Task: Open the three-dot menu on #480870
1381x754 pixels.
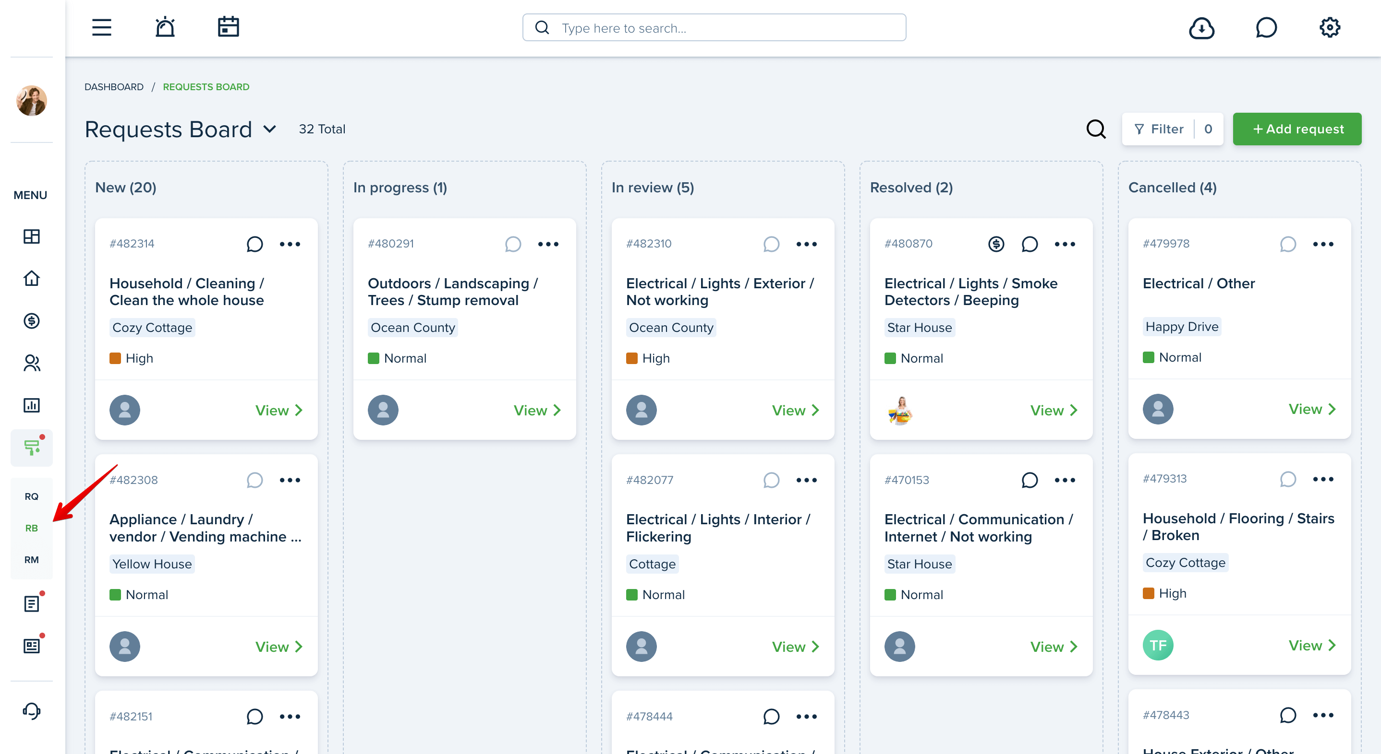Action: click(x=1065, y=244)
